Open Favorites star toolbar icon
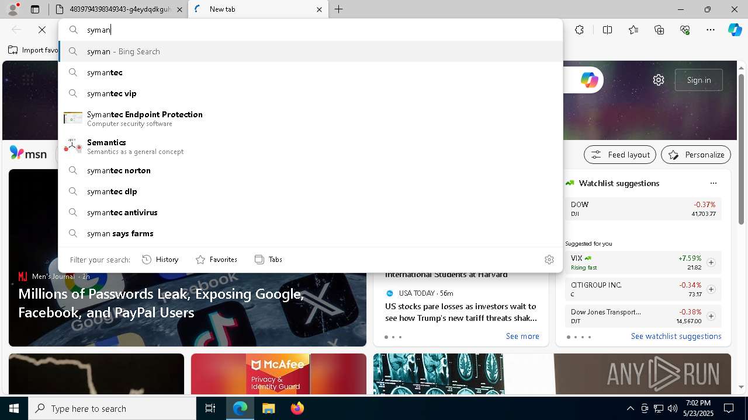748x420 pixels. coord(633,30)
